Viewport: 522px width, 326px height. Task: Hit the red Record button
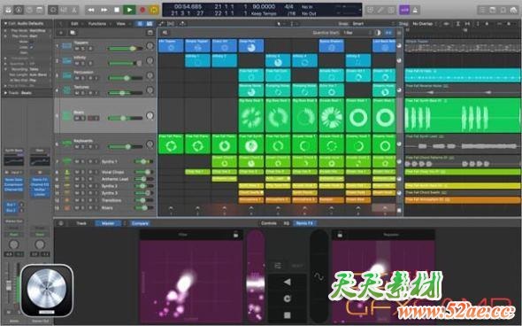(x=142, y=10)
